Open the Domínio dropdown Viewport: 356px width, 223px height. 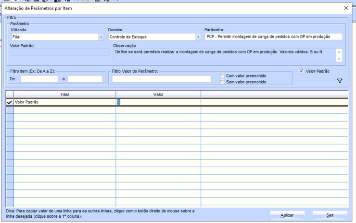[x=198, y=37]
